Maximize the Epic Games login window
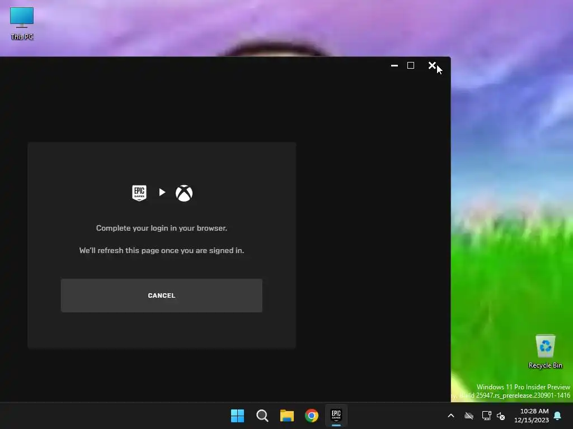The image size is (573, 429). [x=411, y=66]
